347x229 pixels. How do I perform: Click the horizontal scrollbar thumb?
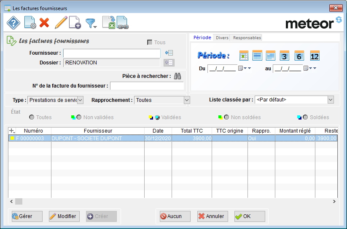[x=19, y=201]
